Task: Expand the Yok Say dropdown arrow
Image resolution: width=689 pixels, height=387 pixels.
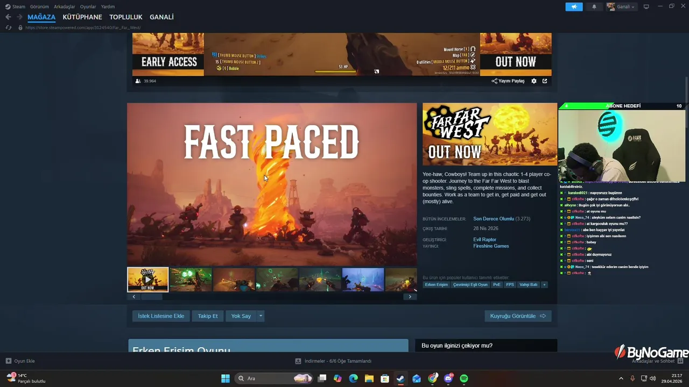Action: 261,316
